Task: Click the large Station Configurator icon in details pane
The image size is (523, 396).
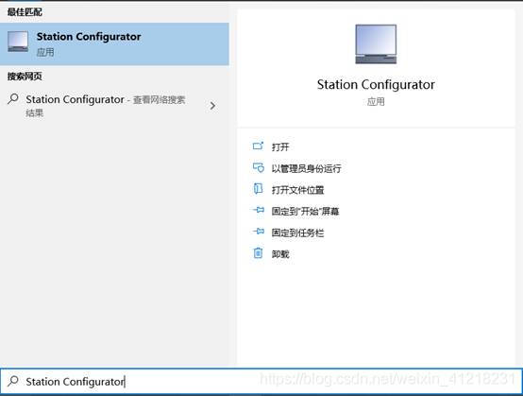Action: [x=376, y=44]
